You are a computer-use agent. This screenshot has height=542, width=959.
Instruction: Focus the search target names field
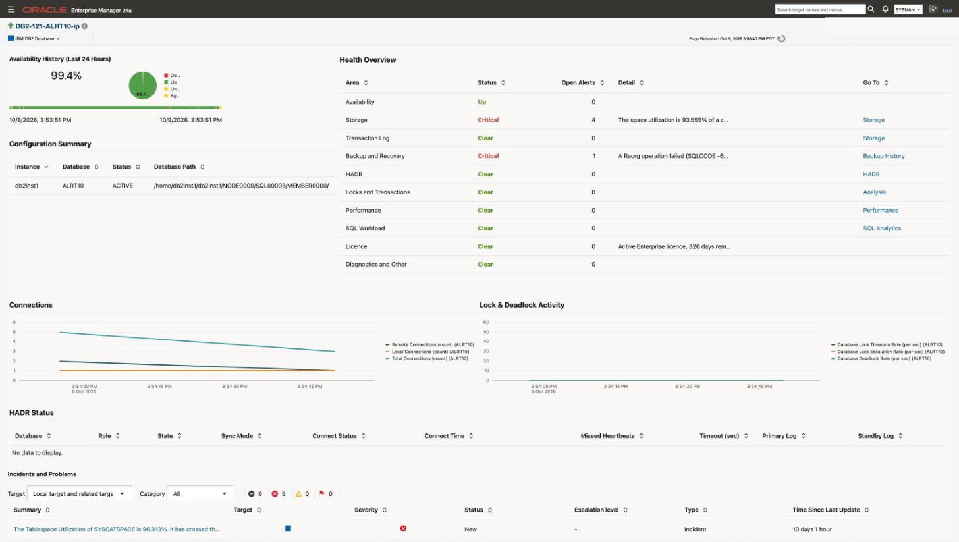click(x=820, y=9)
